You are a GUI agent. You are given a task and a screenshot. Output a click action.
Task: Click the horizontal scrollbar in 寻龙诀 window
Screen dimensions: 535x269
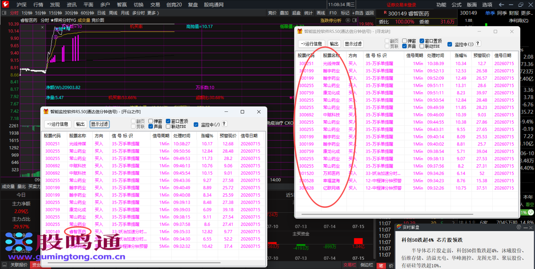[387, 214]
